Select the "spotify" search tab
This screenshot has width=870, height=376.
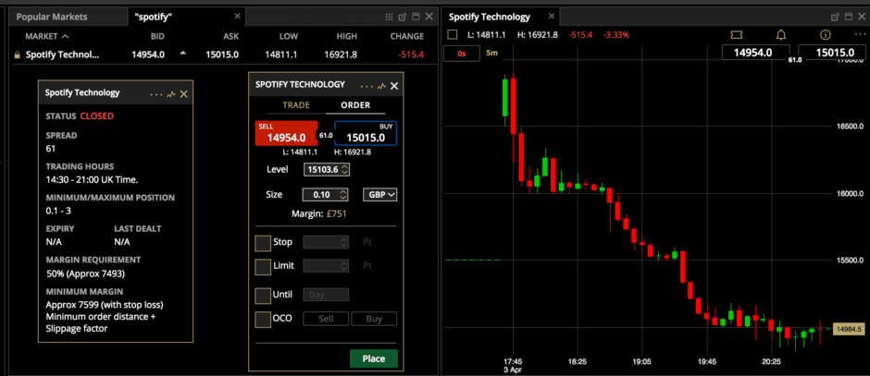[x=153, y=17]
